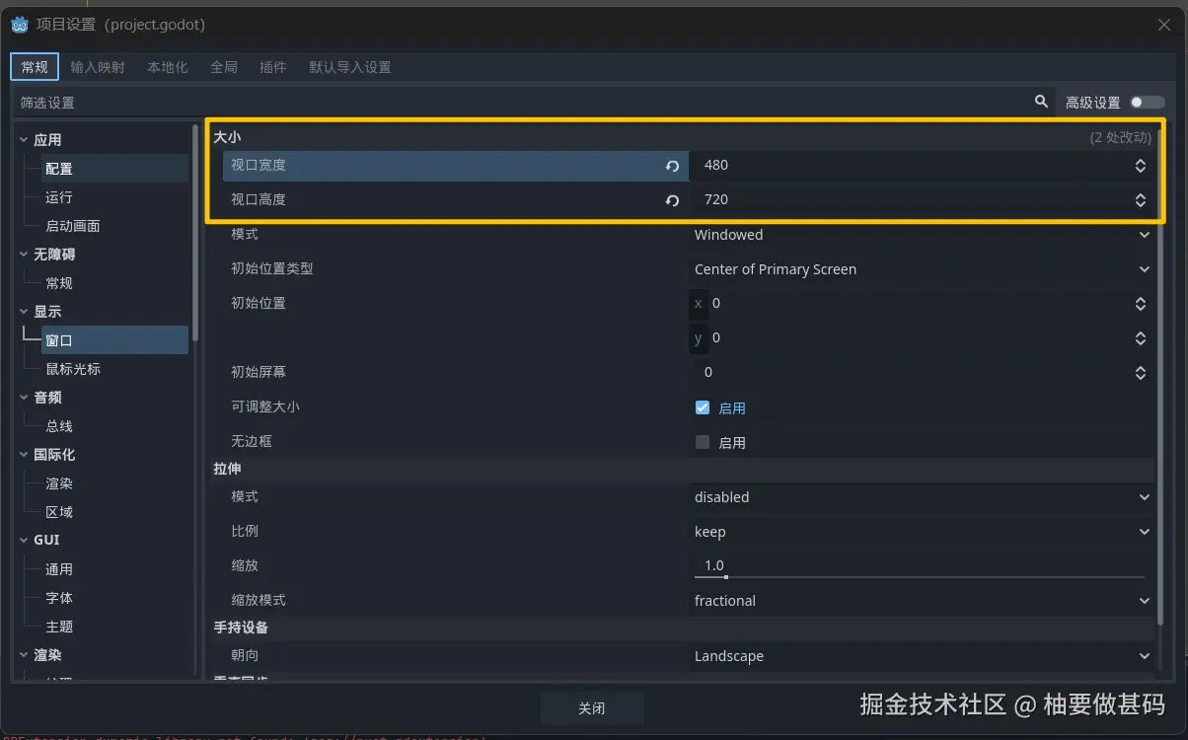1188x740 pixels.
Task: Click the 关闭 close button at bottom
Action: click(x=592, y=707)
